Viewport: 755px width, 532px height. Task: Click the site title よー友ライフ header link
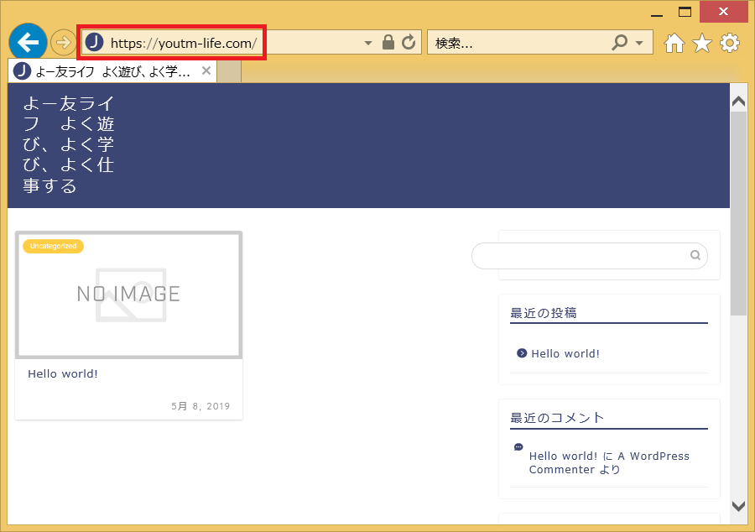click(69, 144)
